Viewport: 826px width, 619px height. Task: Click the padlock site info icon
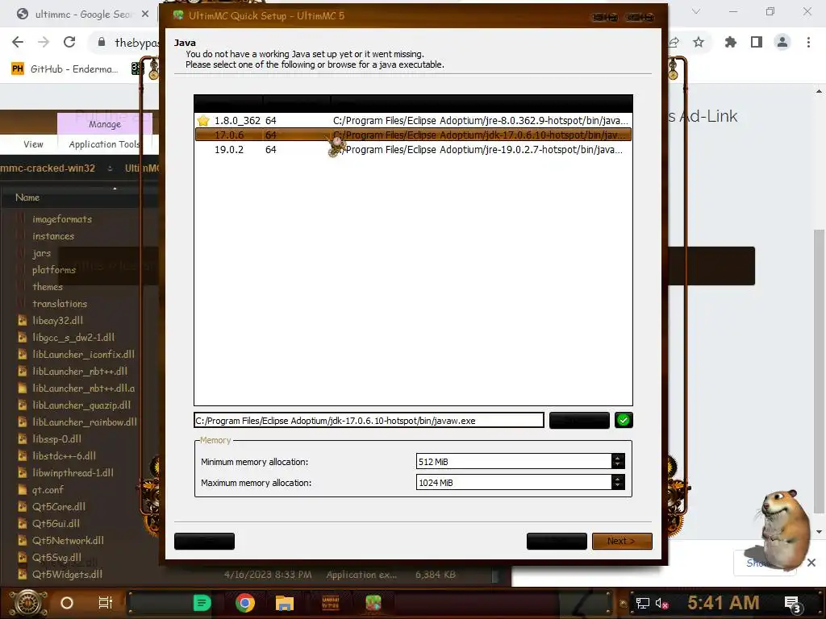(x=102, y=42)
